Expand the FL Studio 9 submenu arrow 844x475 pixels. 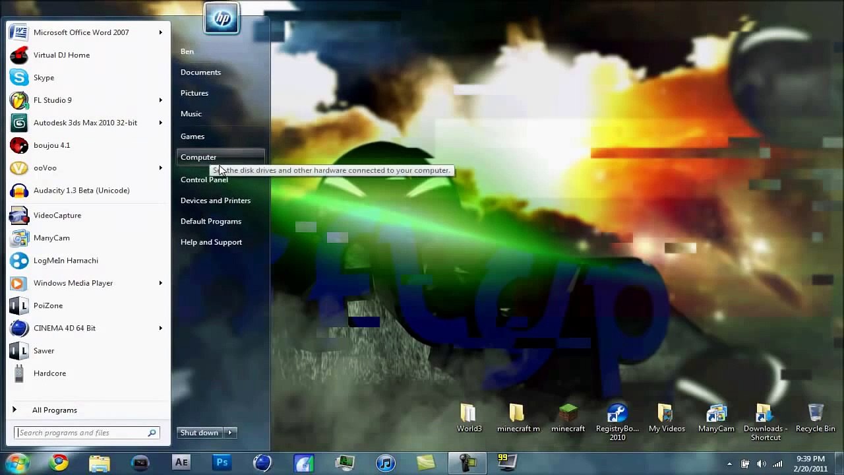(x=160, y=100)
